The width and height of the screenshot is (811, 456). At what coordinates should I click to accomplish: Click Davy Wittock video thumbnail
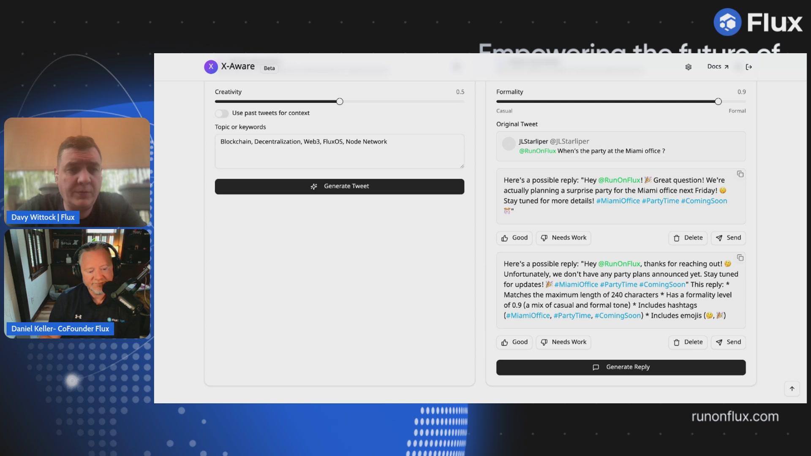pyautogui.click(x=77, y=171)
